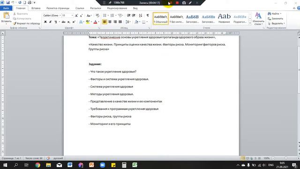
Task: Apply text highlight color
Action: click(x=88, y=22)
